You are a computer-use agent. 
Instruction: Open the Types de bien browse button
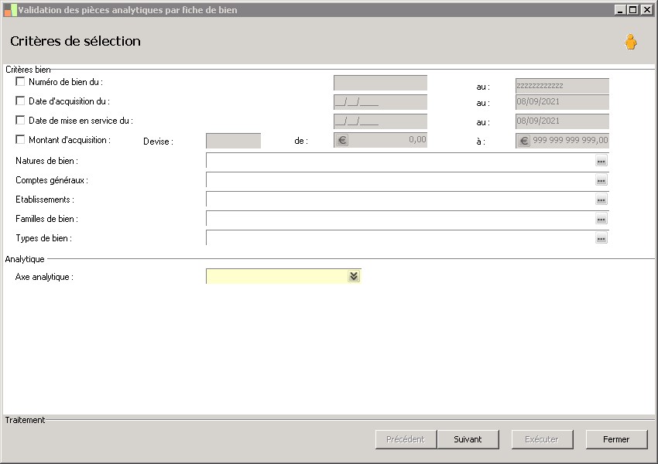pyautogui.click(x=601, y=238)
